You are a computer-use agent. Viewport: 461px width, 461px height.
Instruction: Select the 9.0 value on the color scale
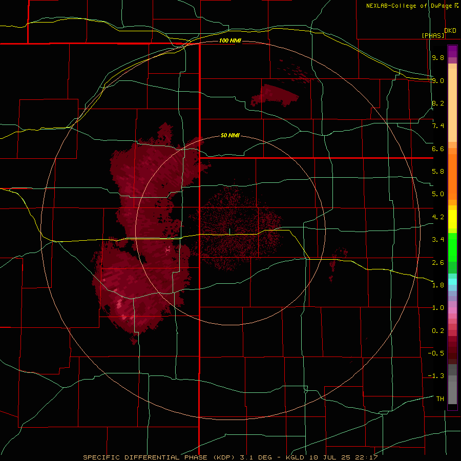point(438,80)
